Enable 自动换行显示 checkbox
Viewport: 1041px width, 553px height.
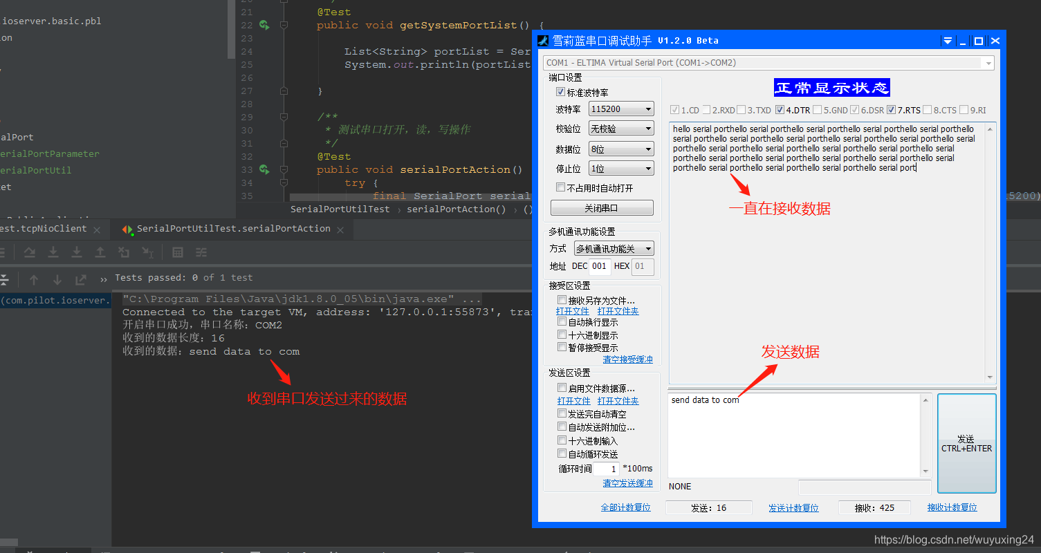pos(562,322)
